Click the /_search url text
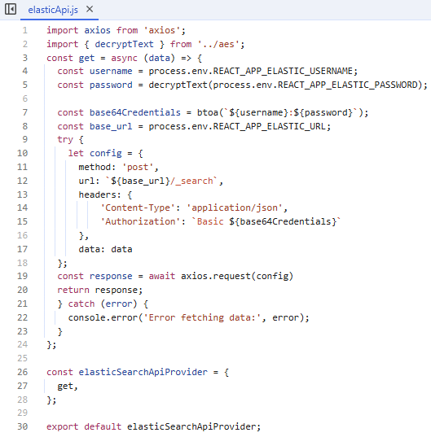Image resolution: width=431 pixels, height=437 pixels. 191,181
